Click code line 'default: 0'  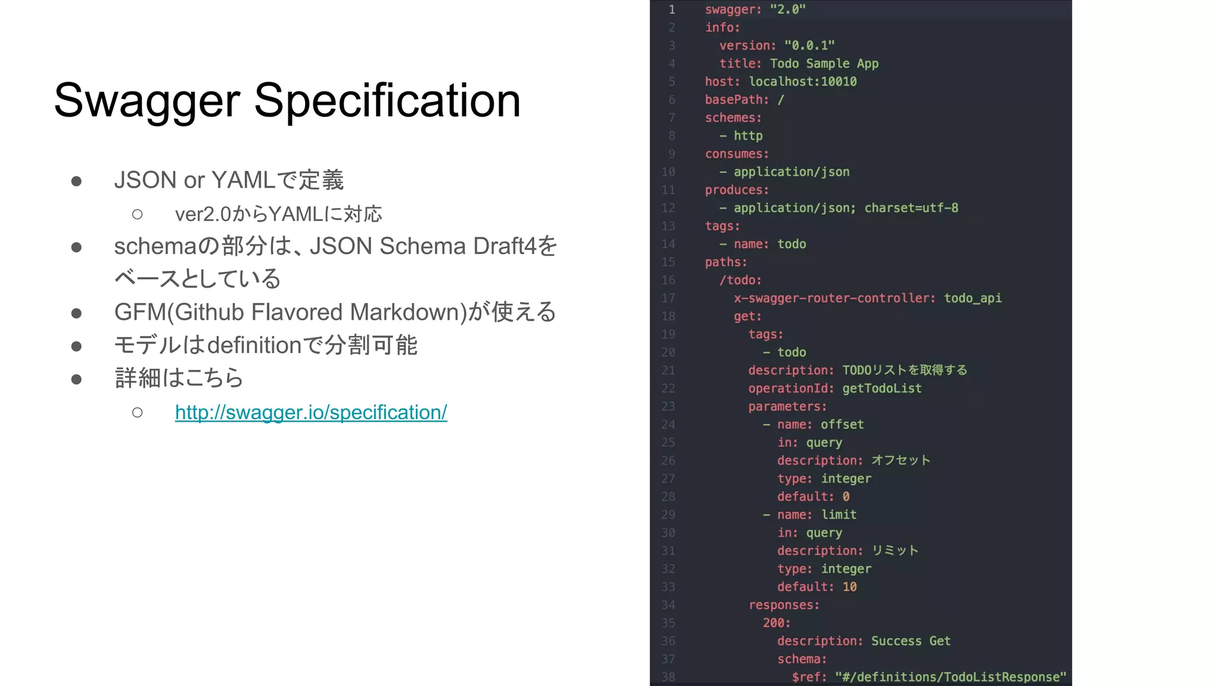click(813, 497)
